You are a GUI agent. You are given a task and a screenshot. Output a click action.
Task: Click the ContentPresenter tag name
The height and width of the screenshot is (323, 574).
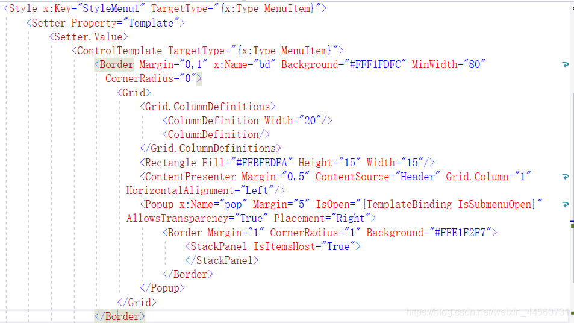click(190, 177)
